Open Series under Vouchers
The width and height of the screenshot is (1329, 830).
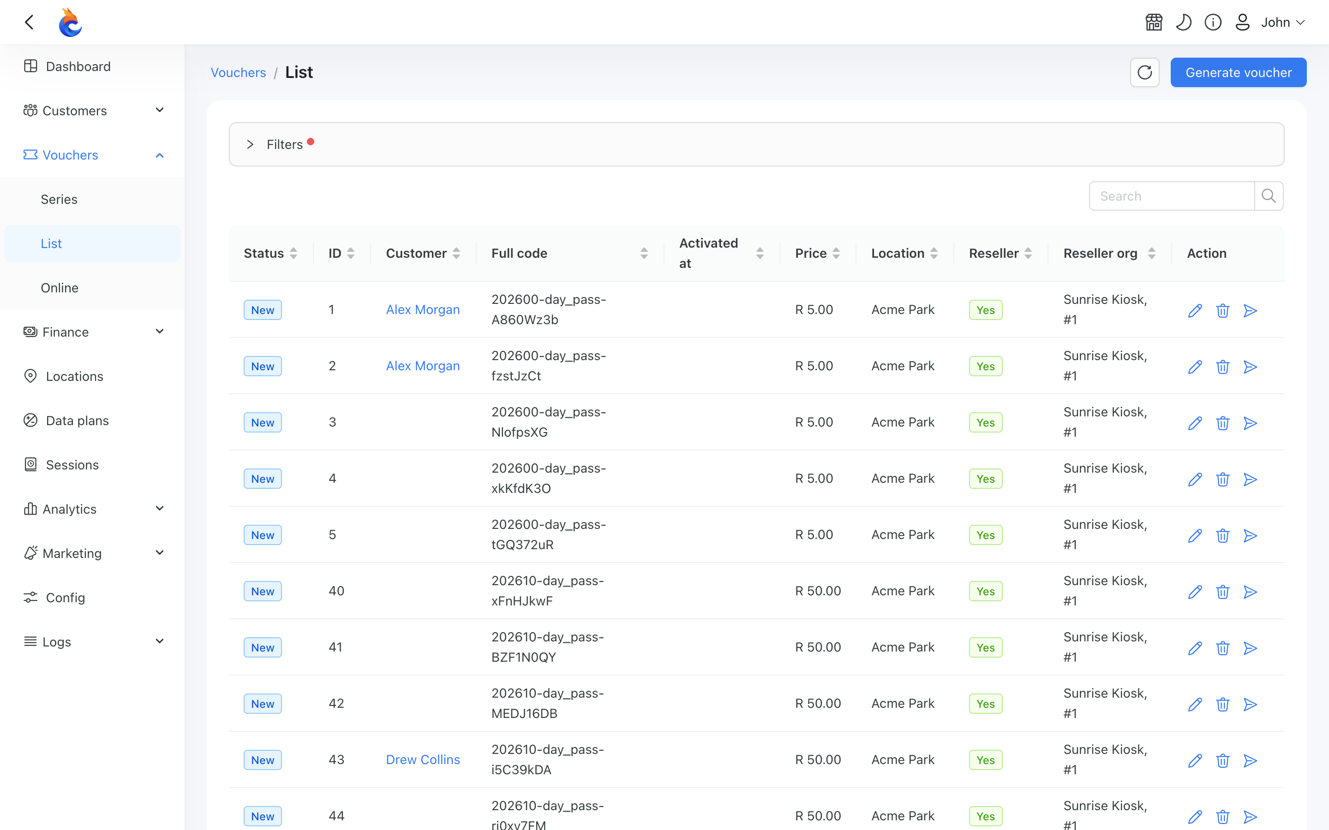point(92,199)
